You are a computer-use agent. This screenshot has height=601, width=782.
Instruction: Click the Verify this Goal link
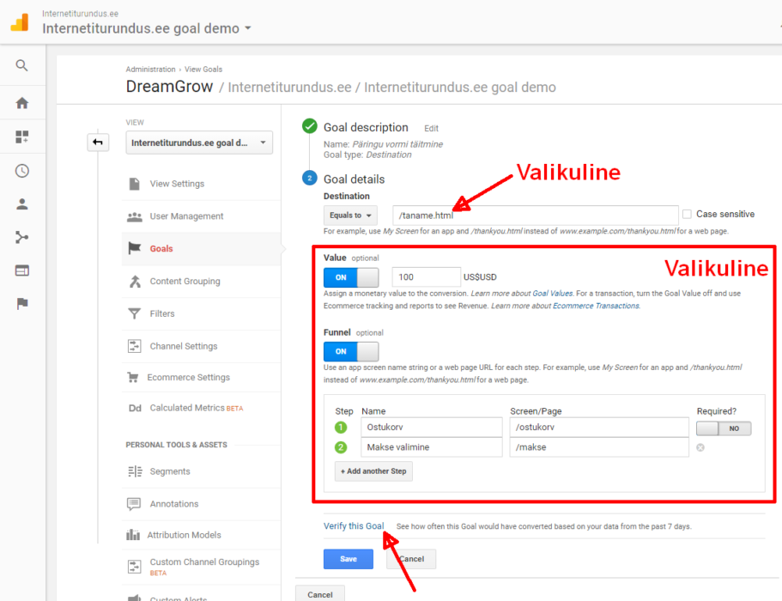tap(355, 525)
